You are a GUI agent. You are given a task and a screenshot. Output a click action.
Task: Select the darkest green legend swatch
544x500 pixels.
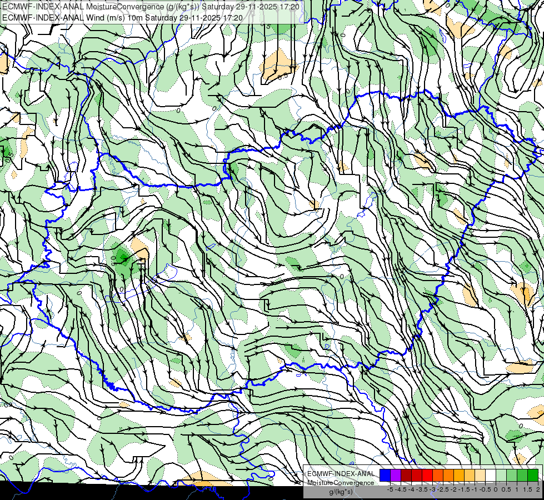tap(533, 475)
